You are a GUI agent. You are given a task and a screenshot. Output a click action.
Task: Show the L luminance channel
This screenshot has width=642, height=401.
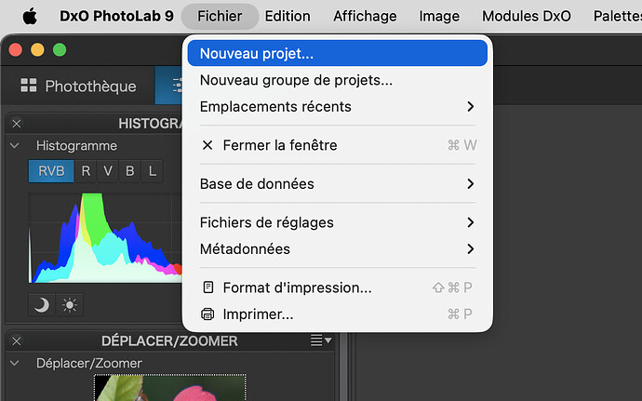(x=153, y=171)
